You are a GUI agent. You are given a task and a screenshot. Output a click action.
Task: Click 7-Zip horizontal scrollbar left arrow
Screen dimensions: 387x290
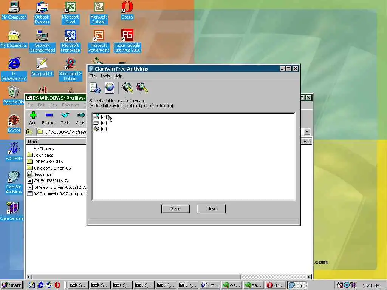coord(29,277)
